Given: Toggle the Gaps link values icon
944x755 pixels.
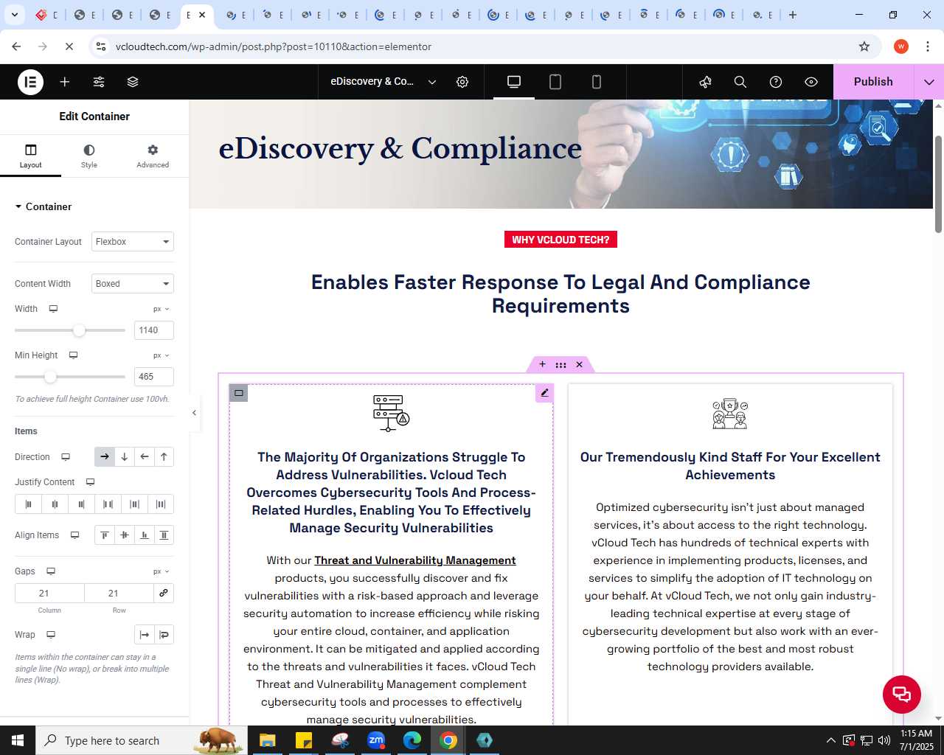Looking at the screenshot, I should (x=164, y=594).
